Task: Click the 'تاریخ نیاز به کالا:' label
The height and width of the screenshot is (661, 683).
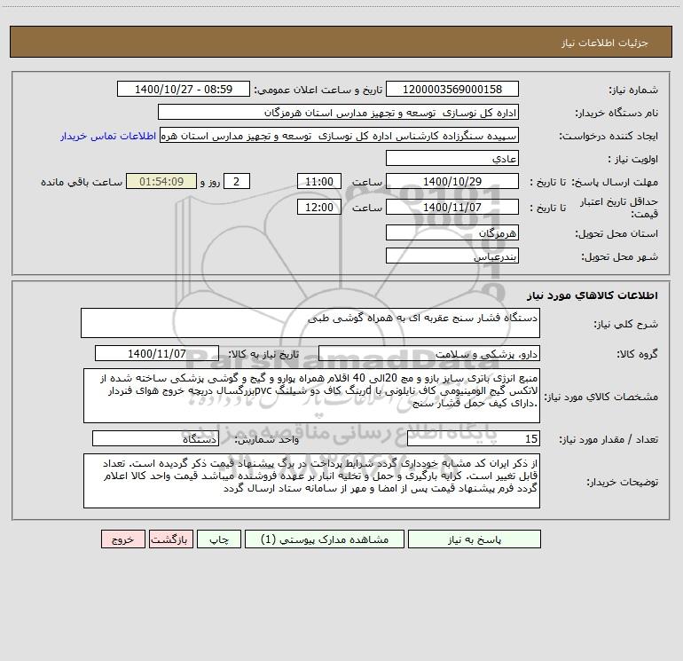Action: [264, 354]
